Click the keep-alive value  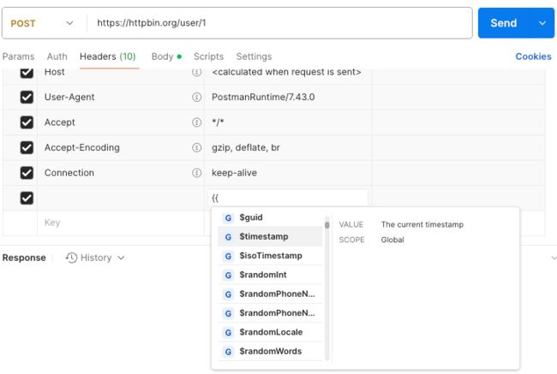235,173
